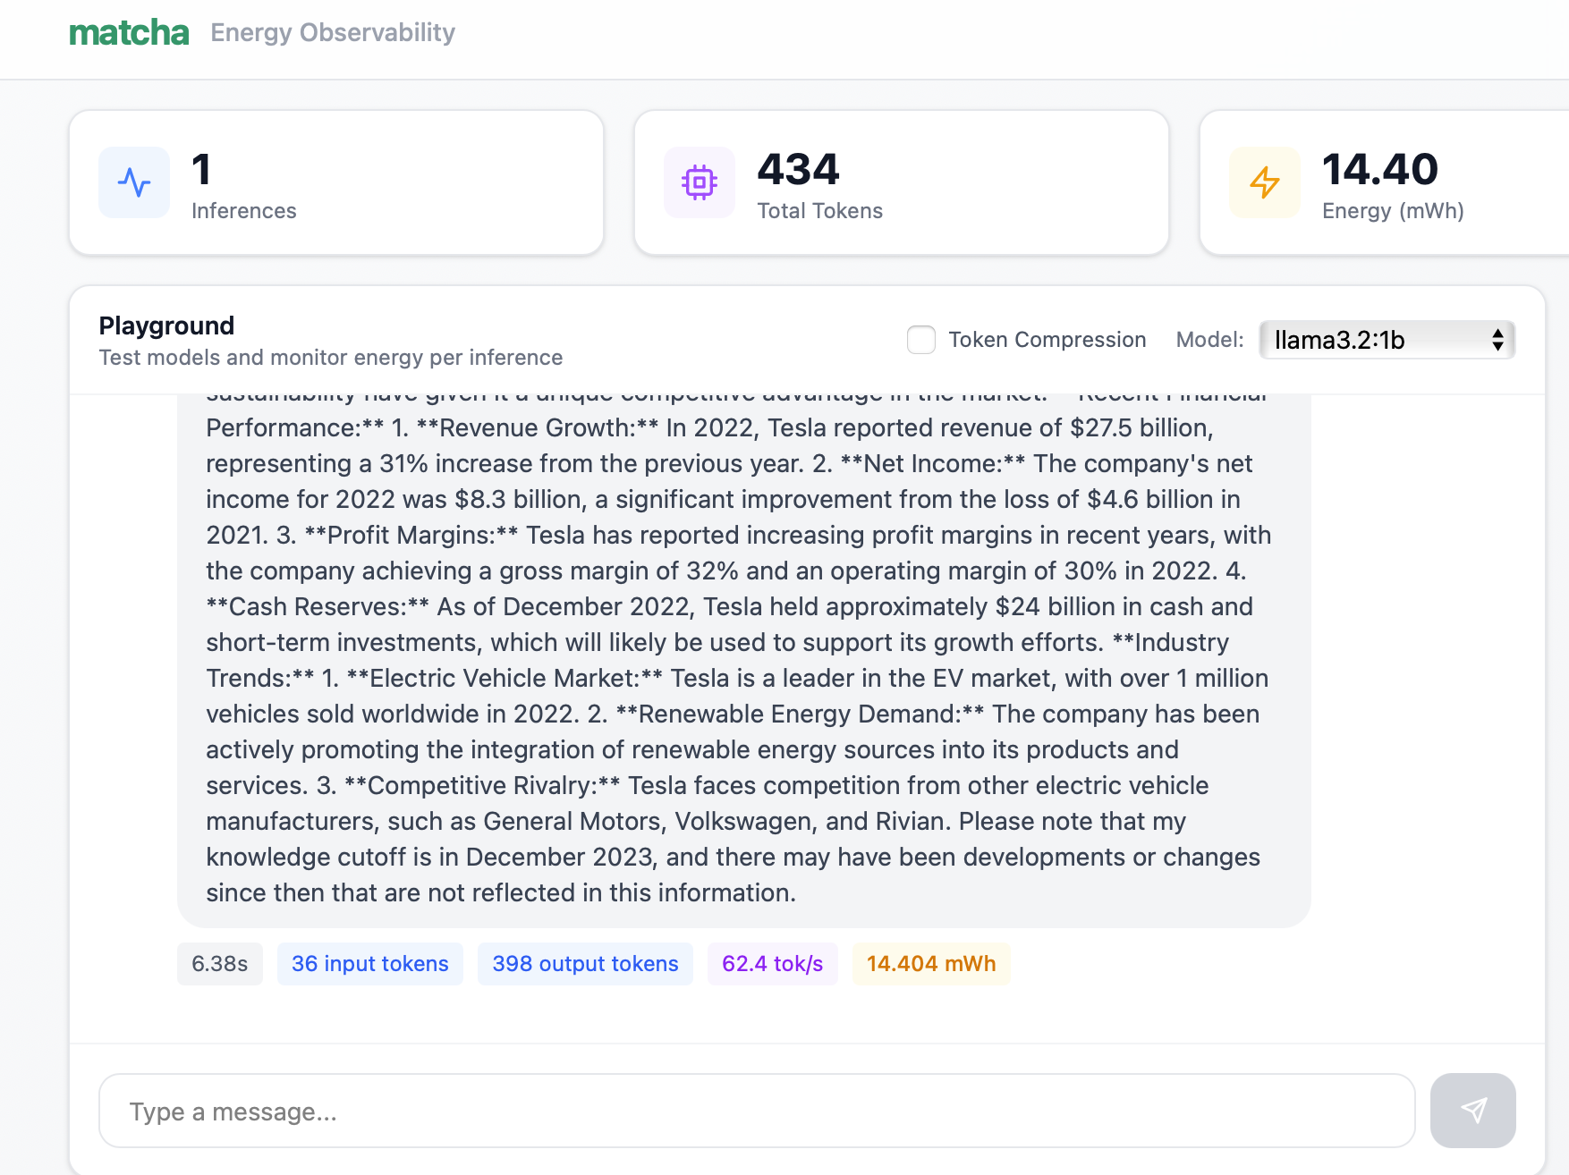Click the Total Tokens chip icon
The width and height of the screenshot is (1569, 1175).
pos(700,182)
